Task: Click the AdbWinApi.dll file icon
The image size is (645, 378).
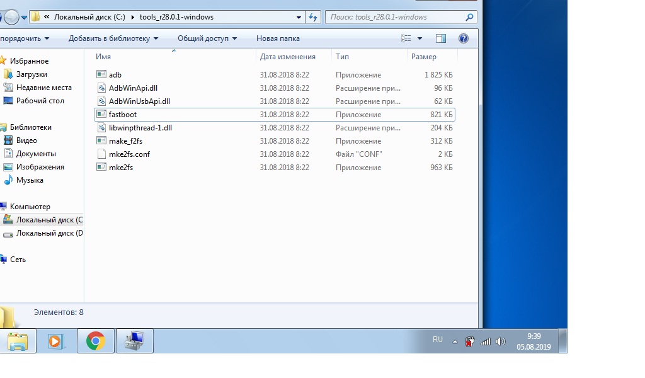Action: coord(101,88)
